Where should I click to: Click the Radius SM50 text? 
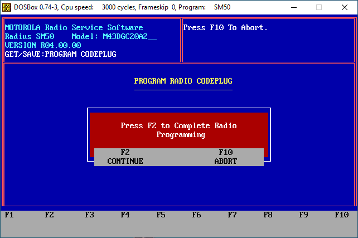click(30, 37)
